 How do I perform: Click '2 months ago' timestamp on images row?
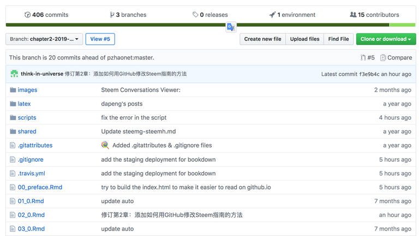[x=393, y=90]
